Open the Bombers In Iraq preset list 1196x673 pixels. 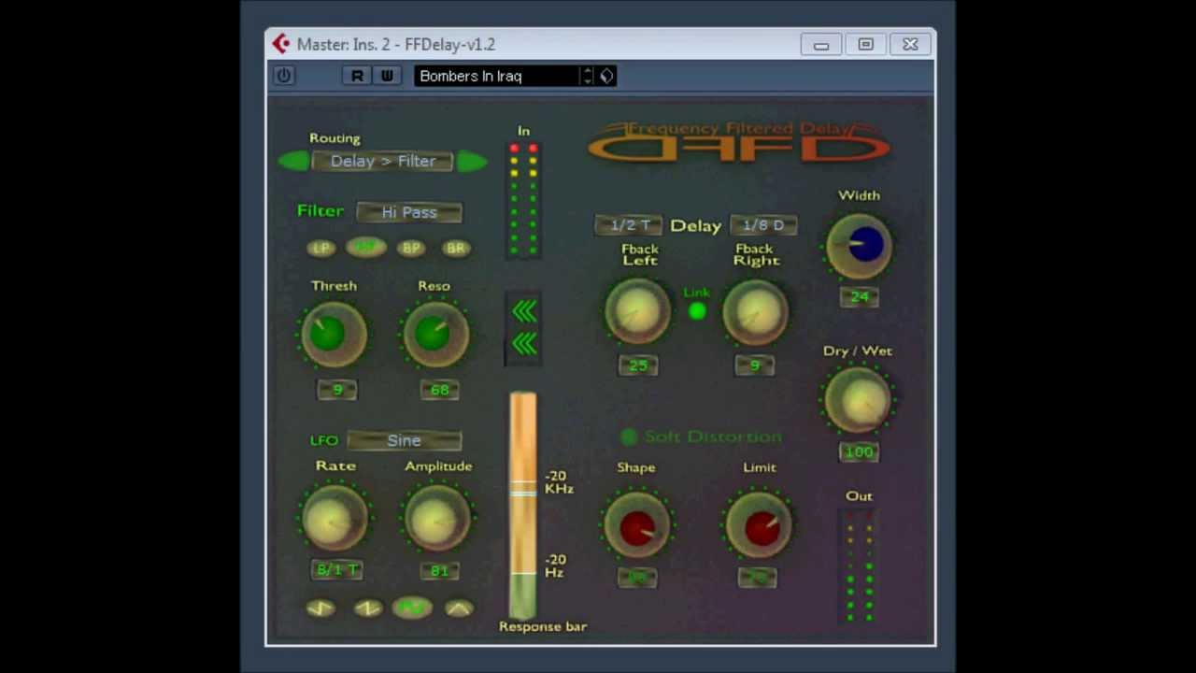497,76
